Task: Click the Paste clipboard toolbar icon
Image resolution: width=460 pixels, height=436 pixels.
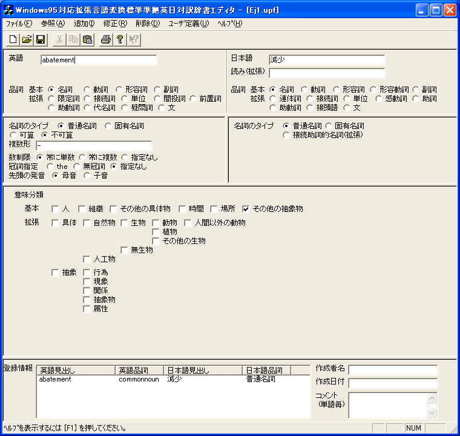Action: pyautogui.click(x=87, y=39)
